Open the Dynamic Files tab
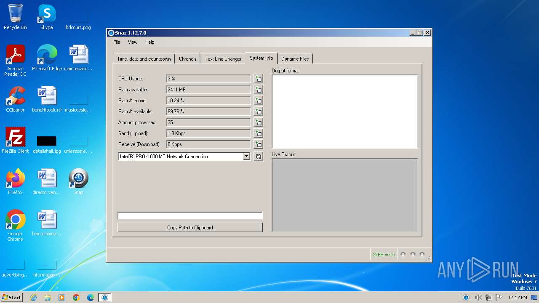 [x=295, y=59]
